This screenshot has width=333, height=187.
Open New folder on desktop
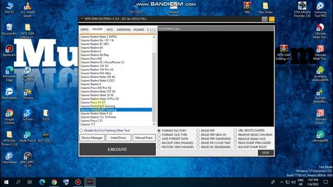[265, 8]
